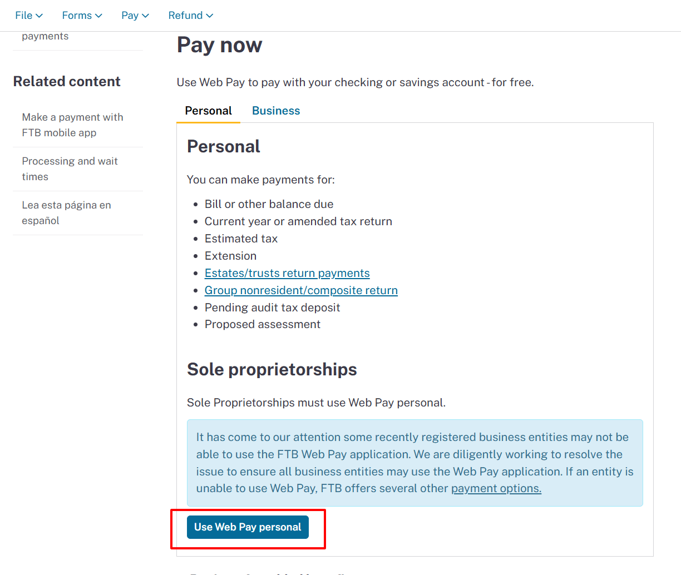681x575 pixels.
Task: Go to Processing and wait times
Action: [70, 169]
